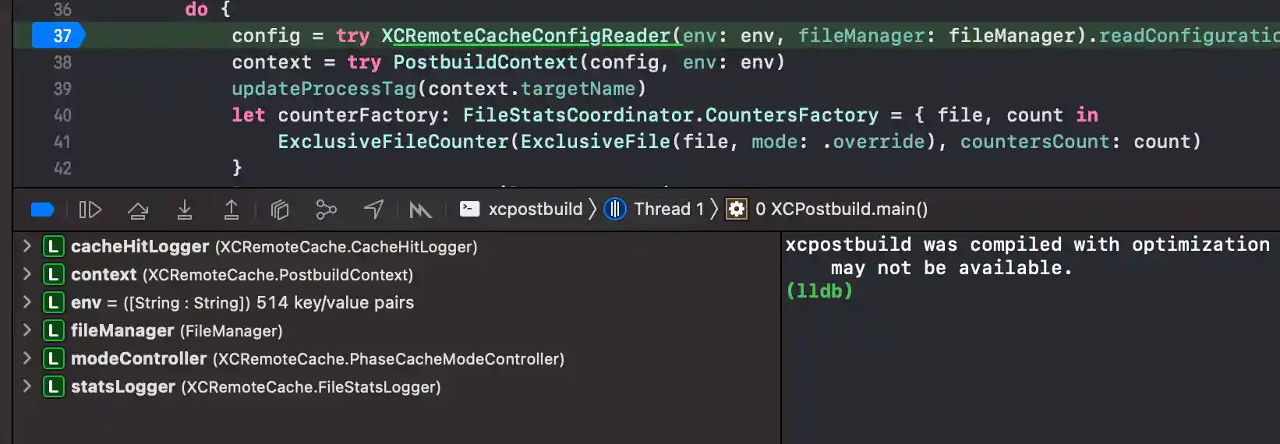
Task: Toggle the breakpoints activation button
Action: coord(42,210)
